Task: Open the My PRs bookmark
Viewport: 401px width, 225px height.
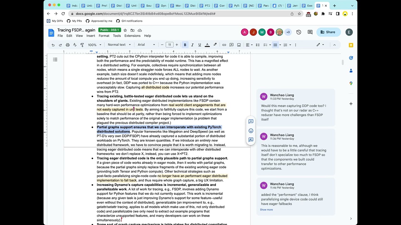Action: 74,21
